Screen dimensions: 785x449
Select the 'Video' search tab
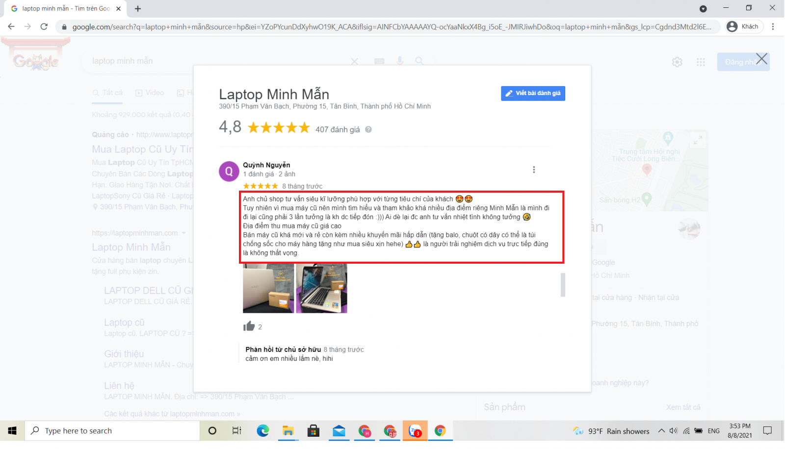point(150,93)
